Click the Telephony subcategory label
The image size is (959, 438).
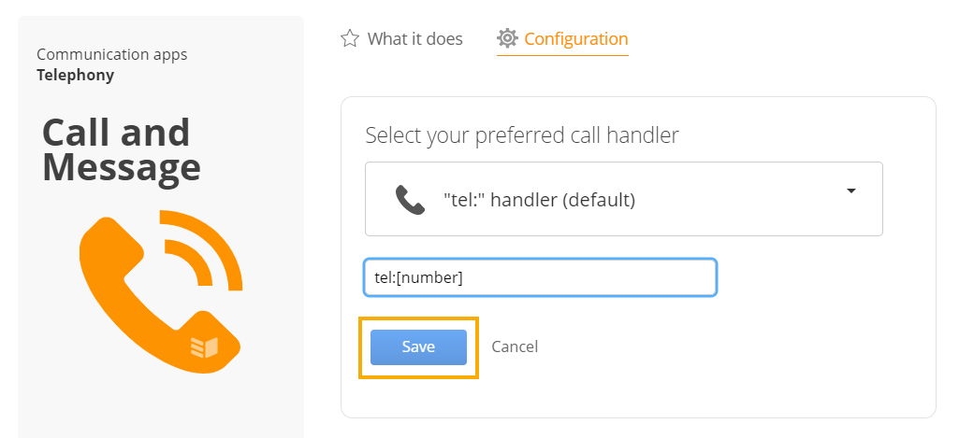[x=75, y=75]
